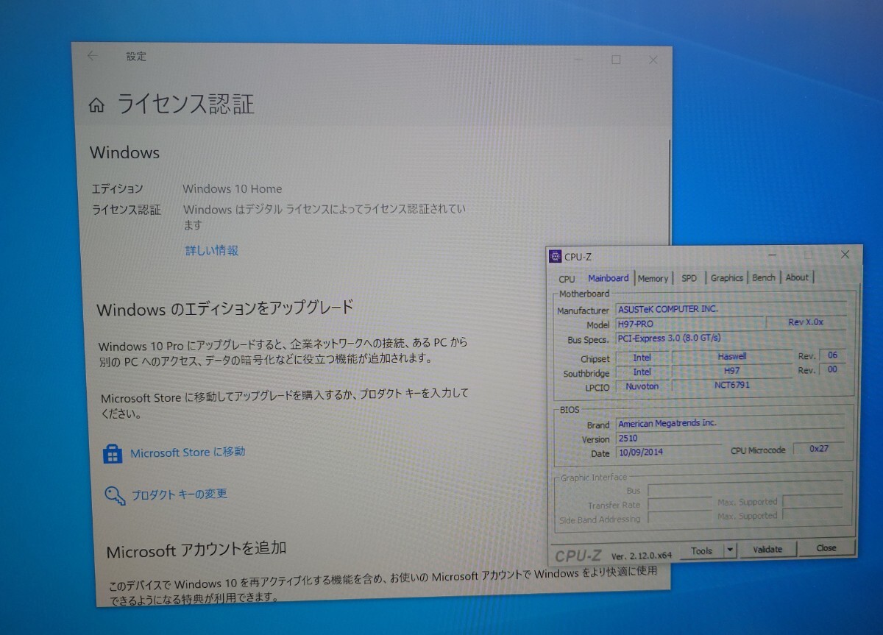Image resolution: width=883 pixels, height=635 pixels.
Task: Click the Transfer Rate field in CPU-Z
Action: point(681,505)
